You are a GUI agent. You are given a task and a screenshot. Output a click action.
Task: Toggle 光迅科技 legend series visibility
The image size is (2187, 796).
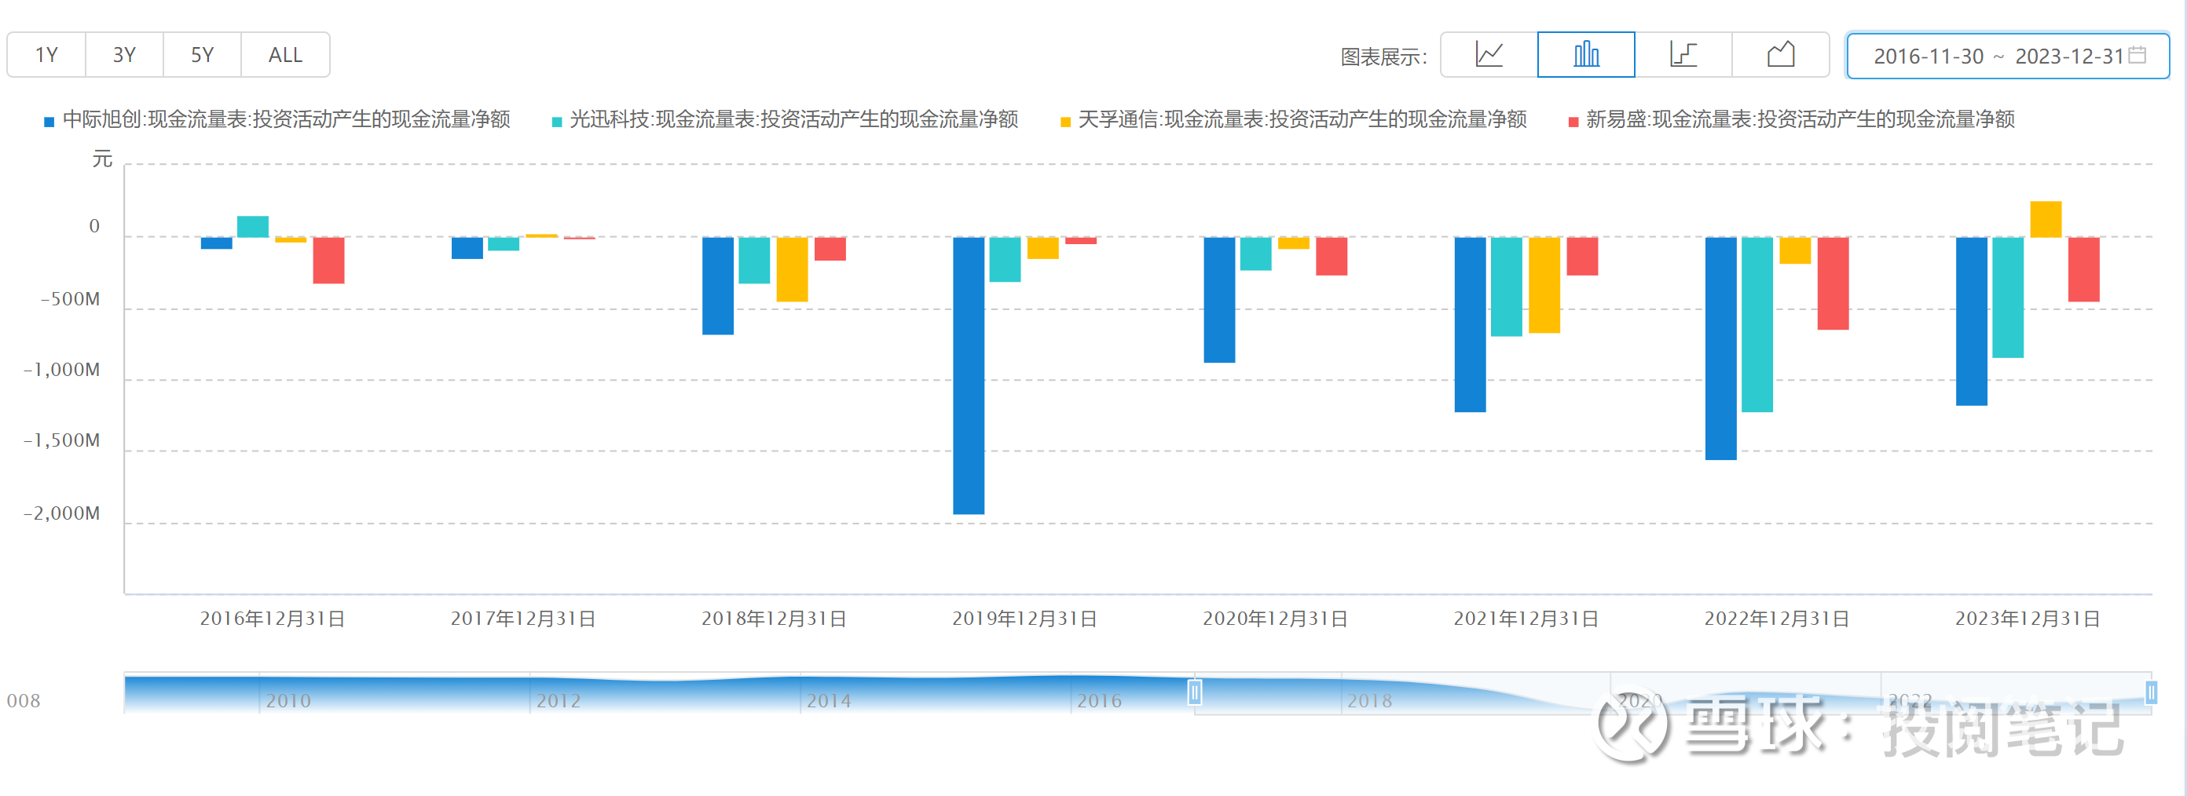click(785, 119)
